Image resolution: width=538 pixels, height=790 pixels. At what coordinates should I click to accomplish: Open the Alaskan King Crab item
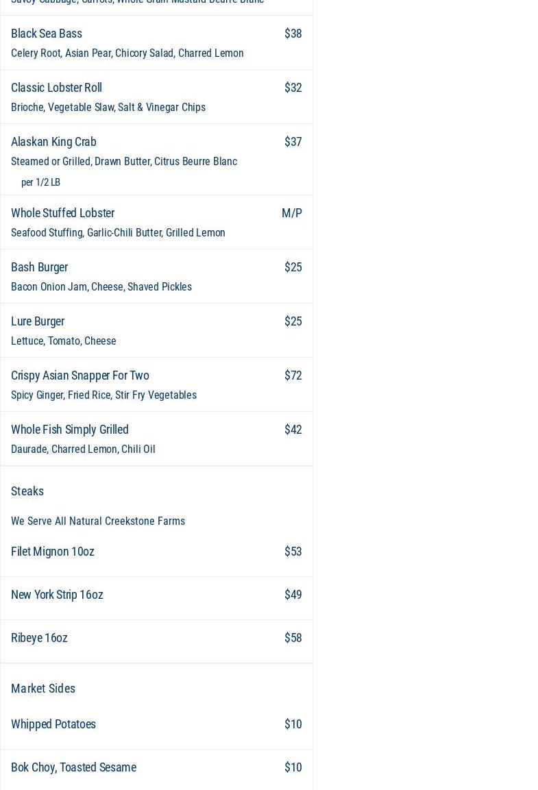53,142
